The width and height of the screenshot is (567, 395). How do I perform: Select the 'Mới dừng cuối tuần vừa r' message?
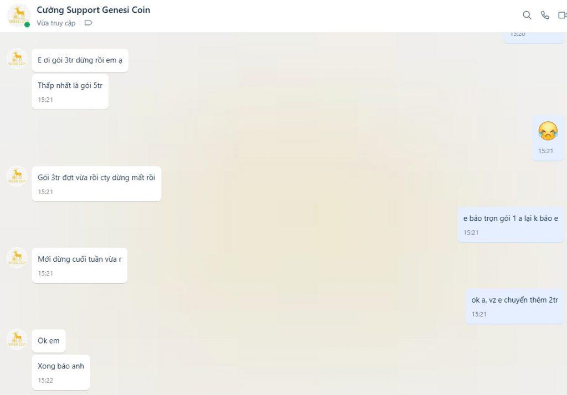coord(80,265)
